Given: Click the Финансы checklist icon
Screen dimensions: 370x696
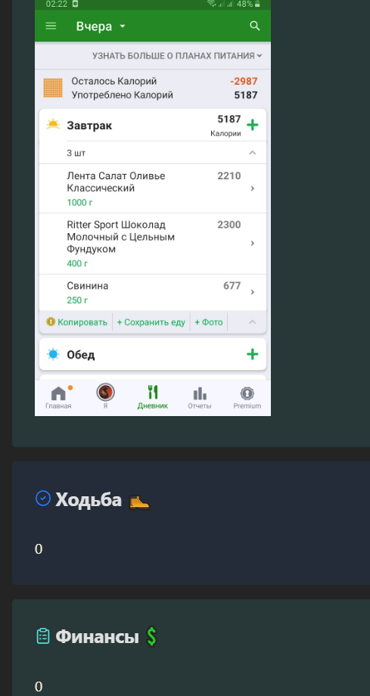Looking at the screenshot, I should (x=43, y=636).
